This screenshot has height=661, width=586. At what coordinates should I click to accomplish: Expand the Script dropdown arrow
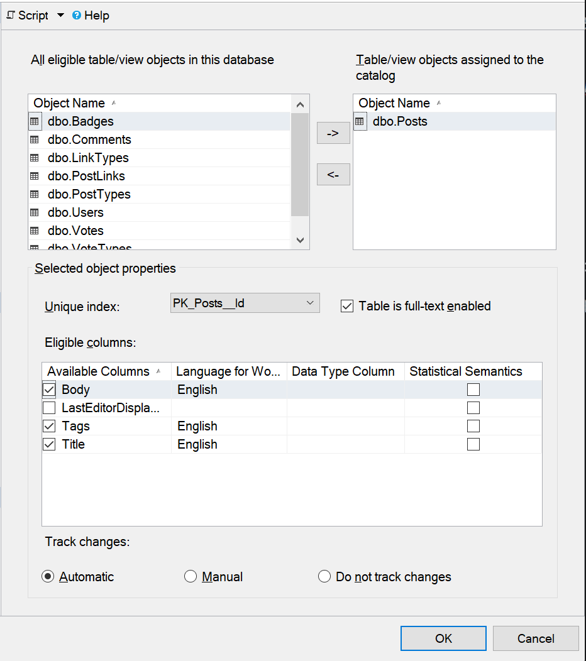click(x=61, y=15)
